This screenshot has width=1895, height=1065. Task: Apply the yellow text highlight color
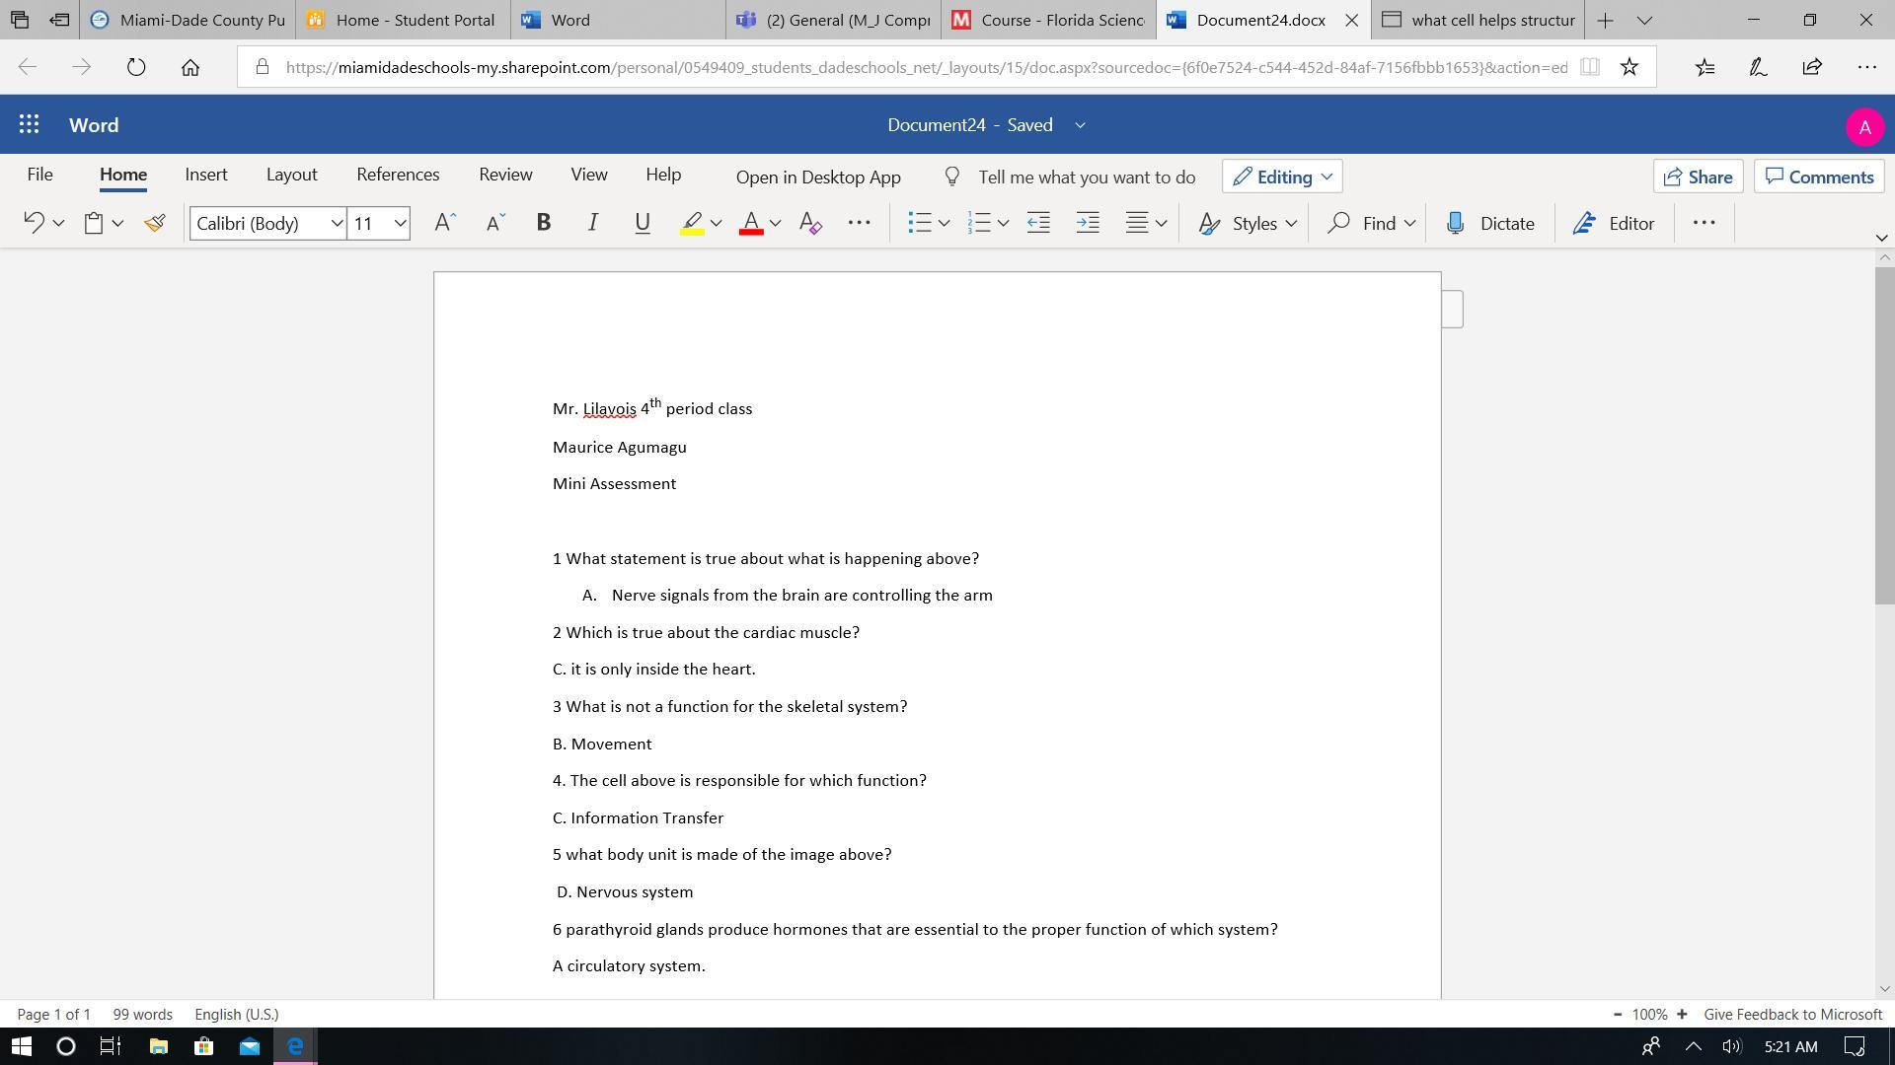(692, 223)
